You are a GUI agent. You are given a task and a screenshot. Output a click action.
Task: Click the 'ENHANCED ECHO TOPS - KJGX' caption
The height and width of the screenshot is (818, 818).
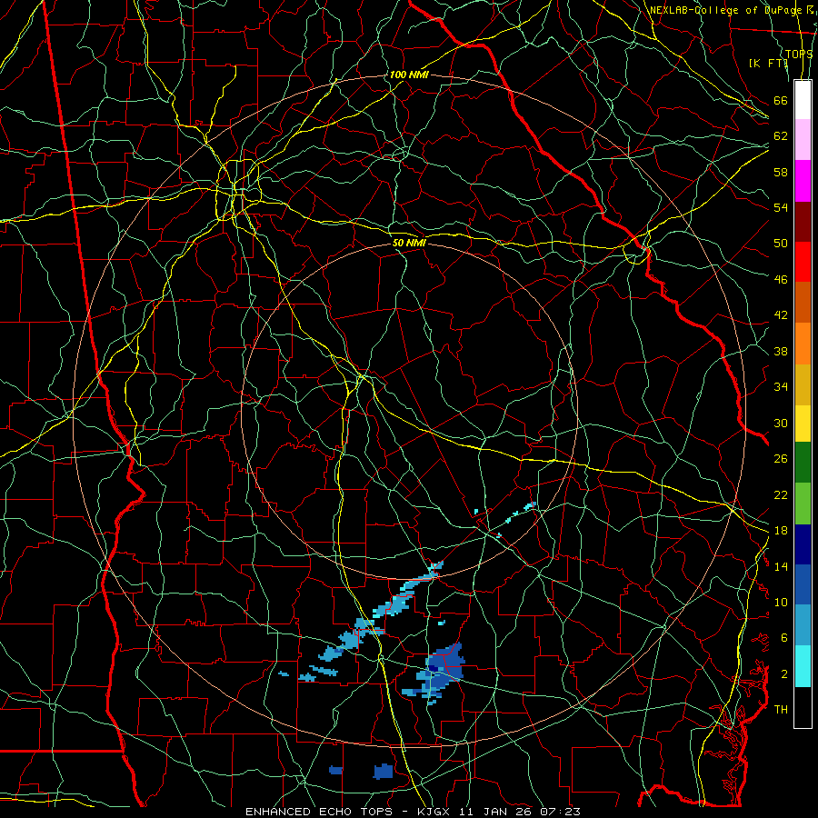coord(349,812)
